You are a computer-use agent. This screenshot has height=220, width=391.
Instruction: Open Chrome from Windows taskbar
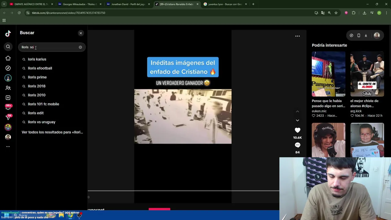[x=70, y=215]
